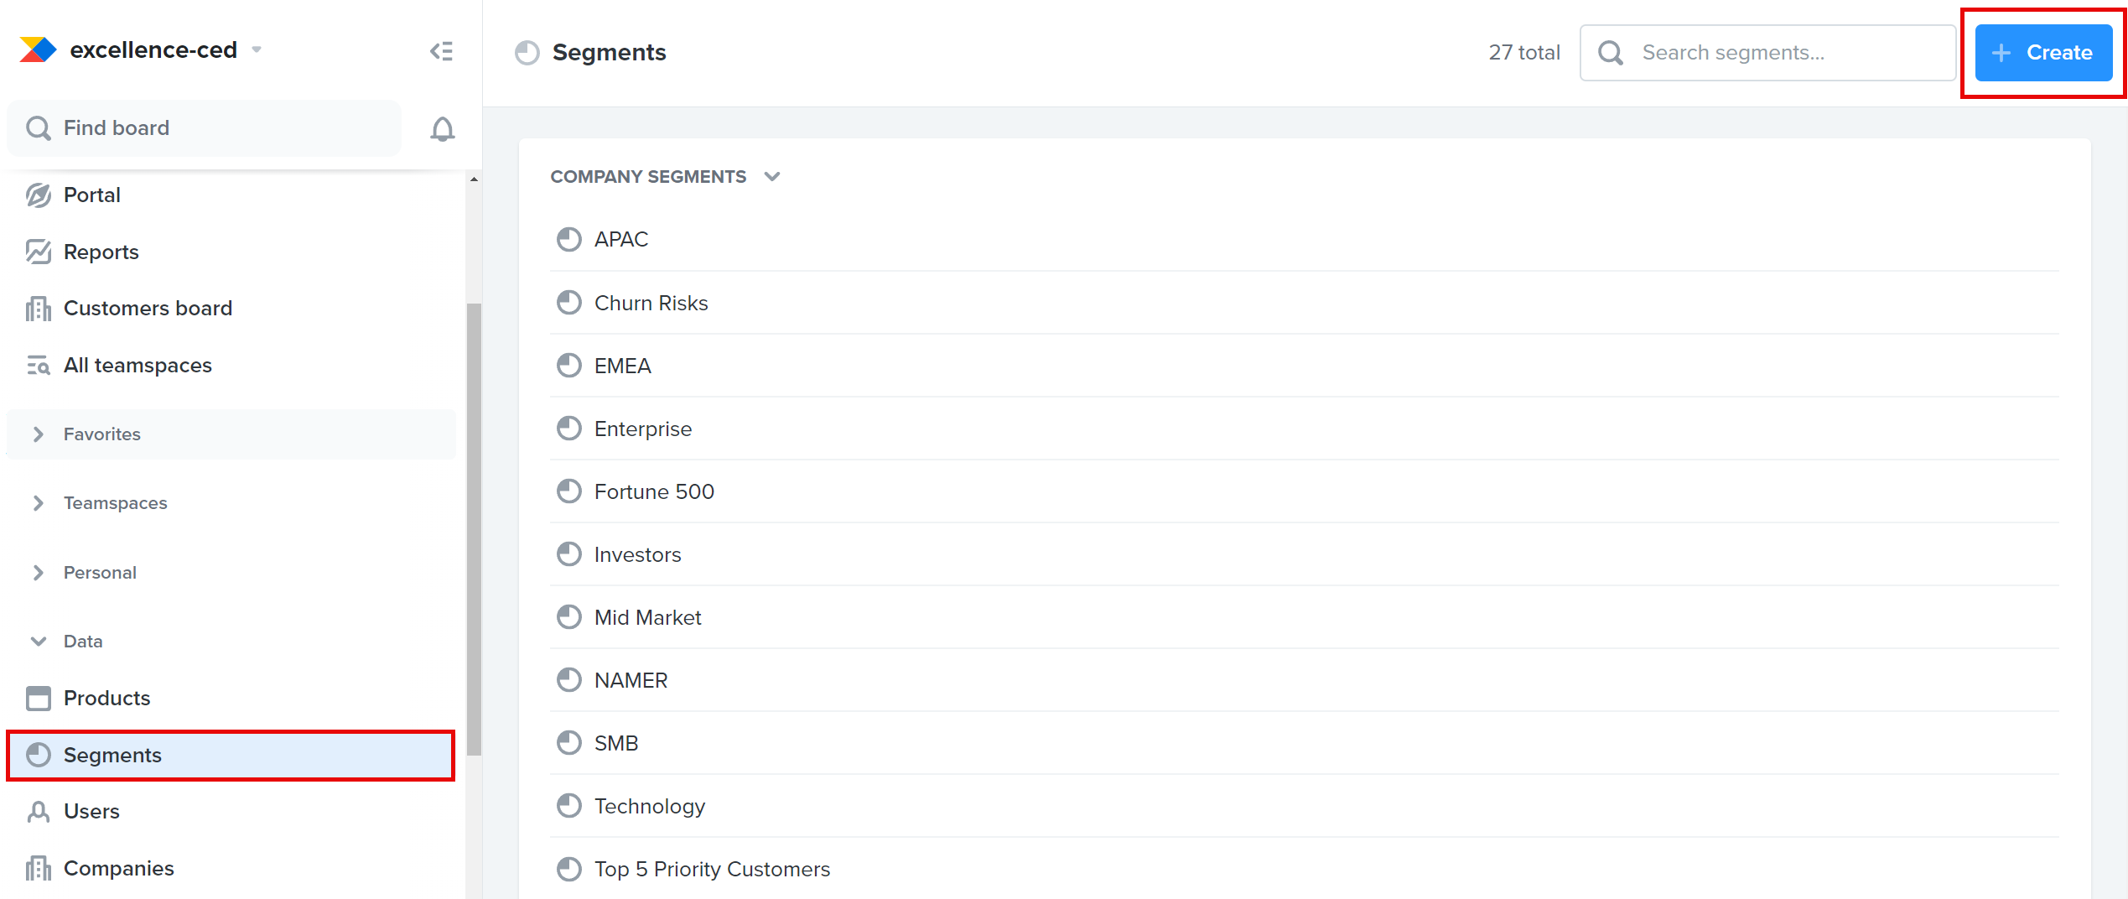This screenshot has width=2128, height=899.
Task: Open All teamspaces view
Action: tap(137, 365)
